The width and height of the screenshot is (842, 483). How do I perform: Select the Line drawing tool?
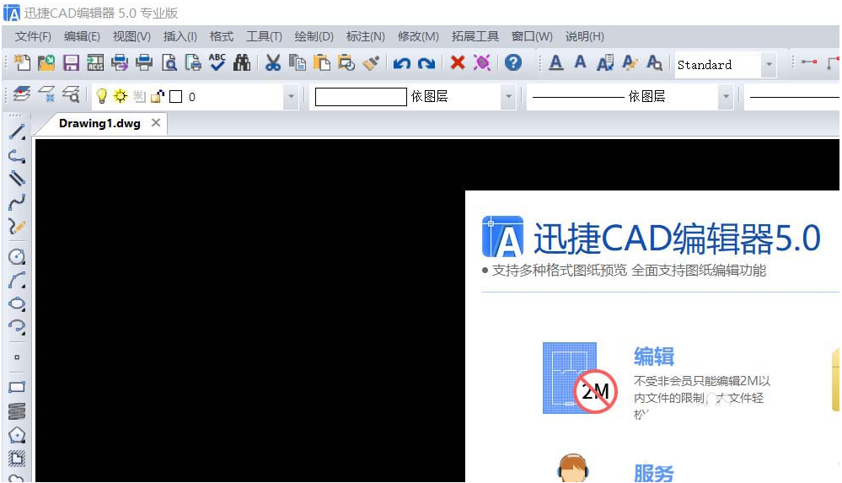coord(17,131)
